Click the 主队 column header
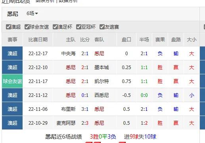The width and height of the screenshot is (205, 143). 71,40
